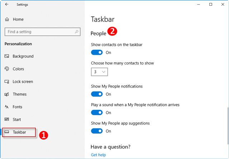Disable Show contacts on the taskbar
The image size is (229, 159).
(x=97, y=53)
